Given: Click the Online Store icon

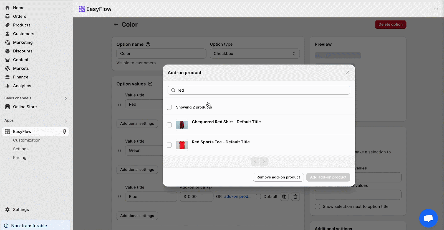Looking at the screenshot, I should tap(7, 107).
